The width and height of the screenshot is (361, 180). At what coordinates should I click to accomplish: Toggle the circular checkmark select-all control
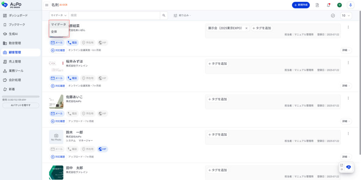[x=333, y=15]
